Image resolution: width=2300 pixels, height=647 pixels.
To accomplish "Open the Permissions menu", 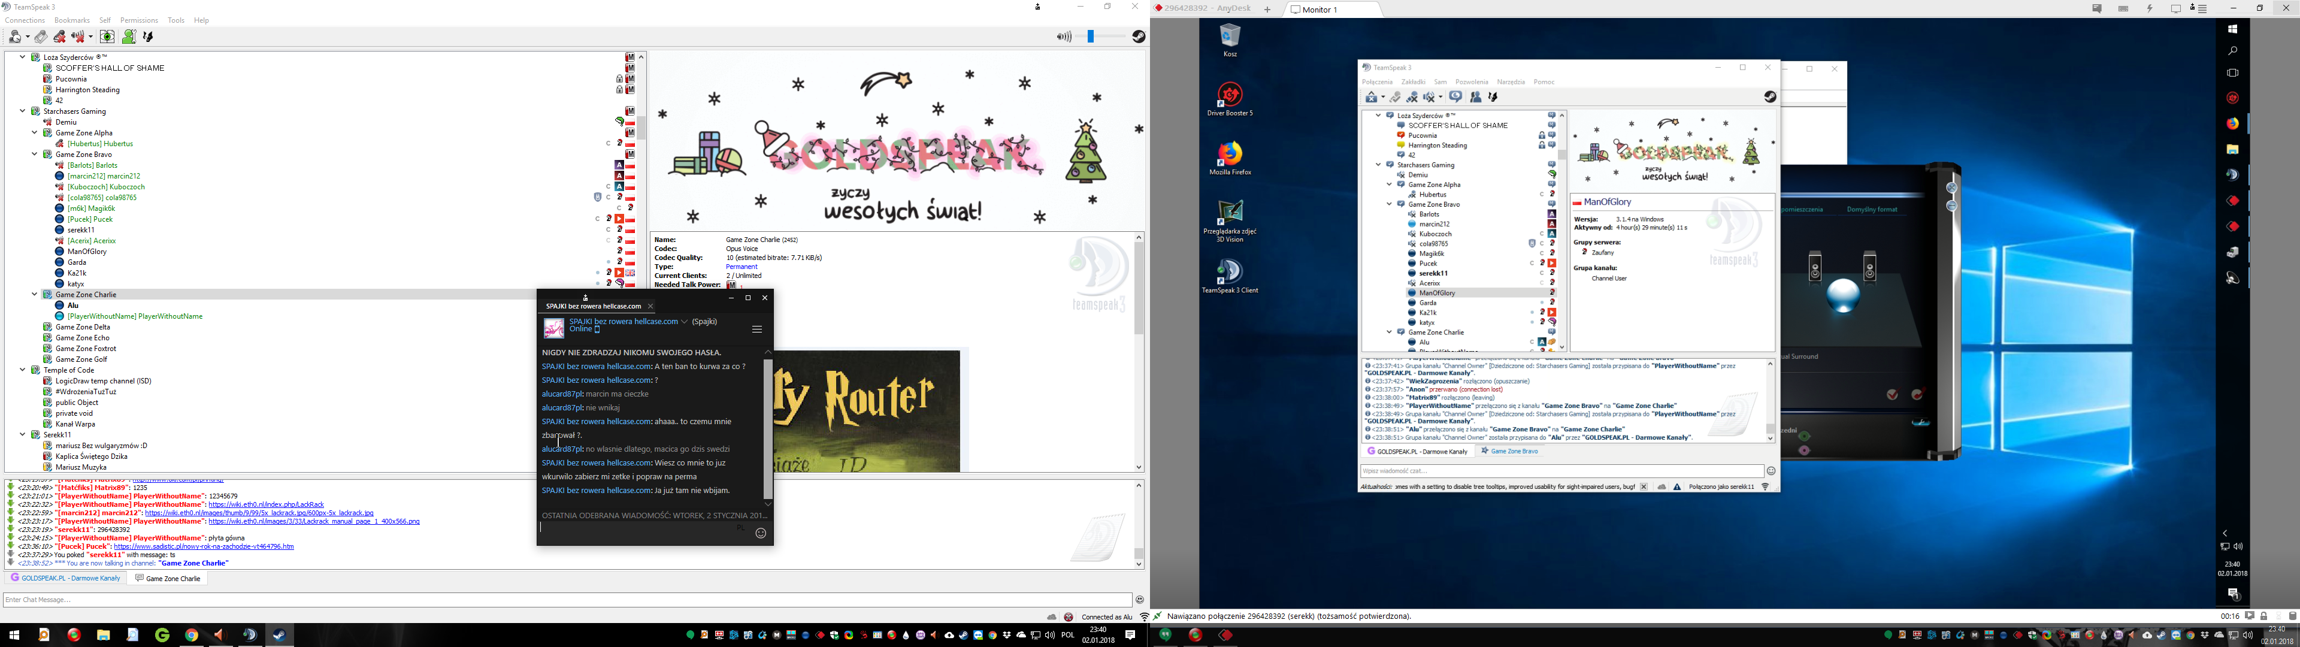I will pos(138,20).
